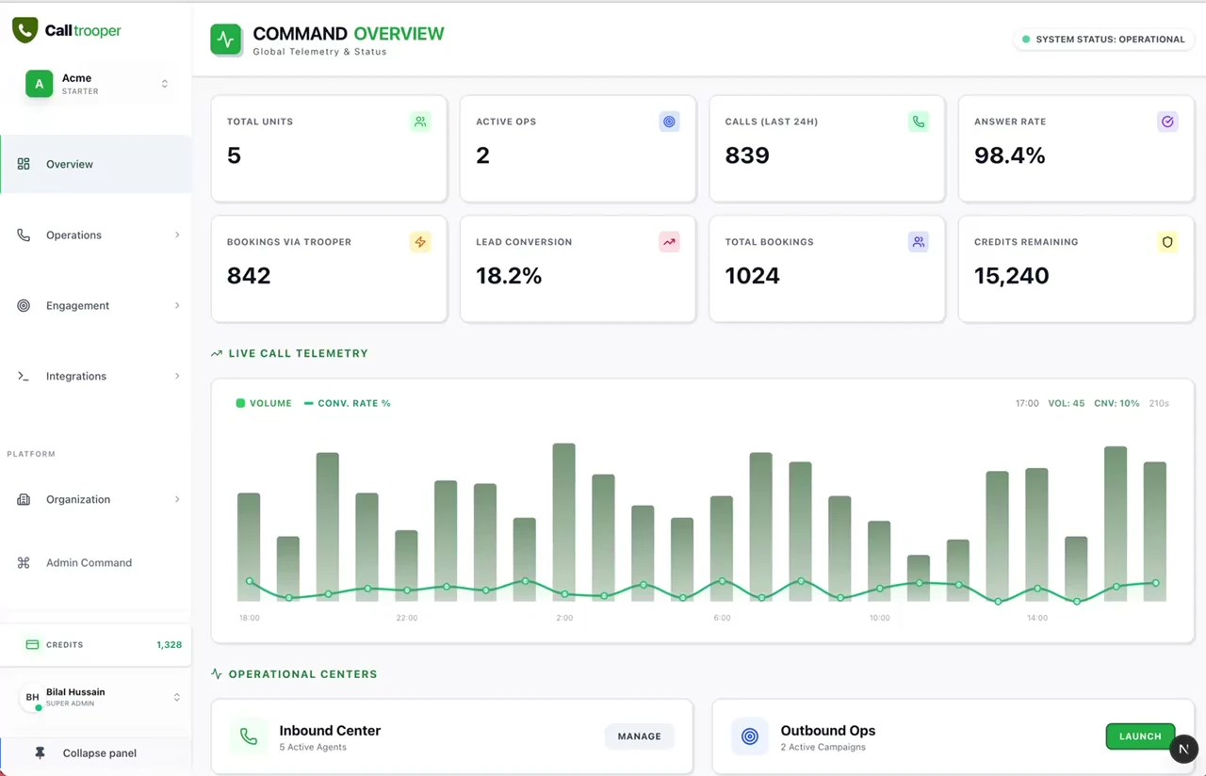Click the Operational Centers pulse icon

tap(217, 674)
